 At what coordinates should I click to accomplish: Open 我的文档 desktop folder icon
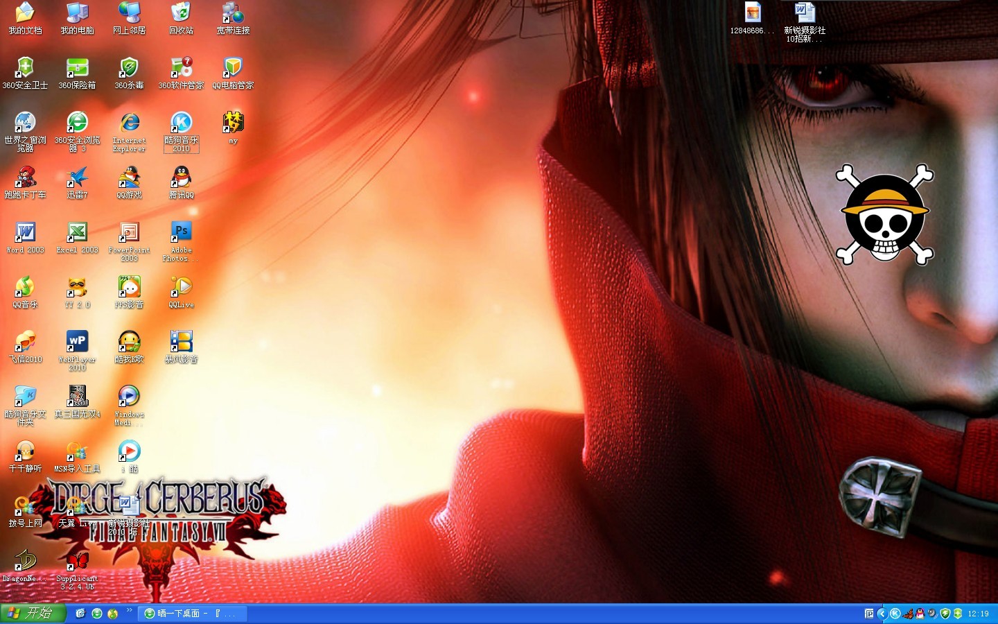coord(25,18)
